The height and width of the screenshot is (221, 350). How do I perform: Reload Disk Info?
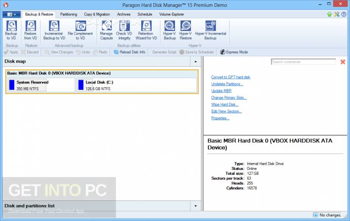[x=129, y=52]
